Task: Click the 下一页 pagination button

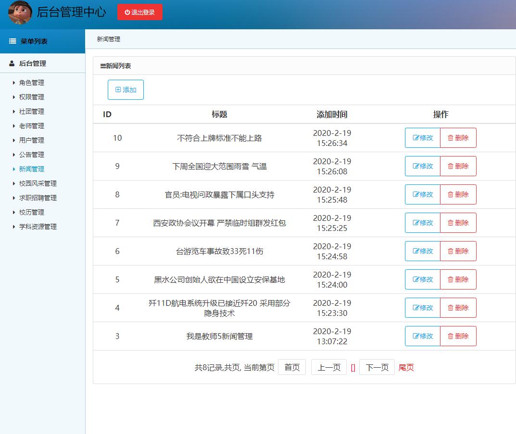Action: click(377, 367)
